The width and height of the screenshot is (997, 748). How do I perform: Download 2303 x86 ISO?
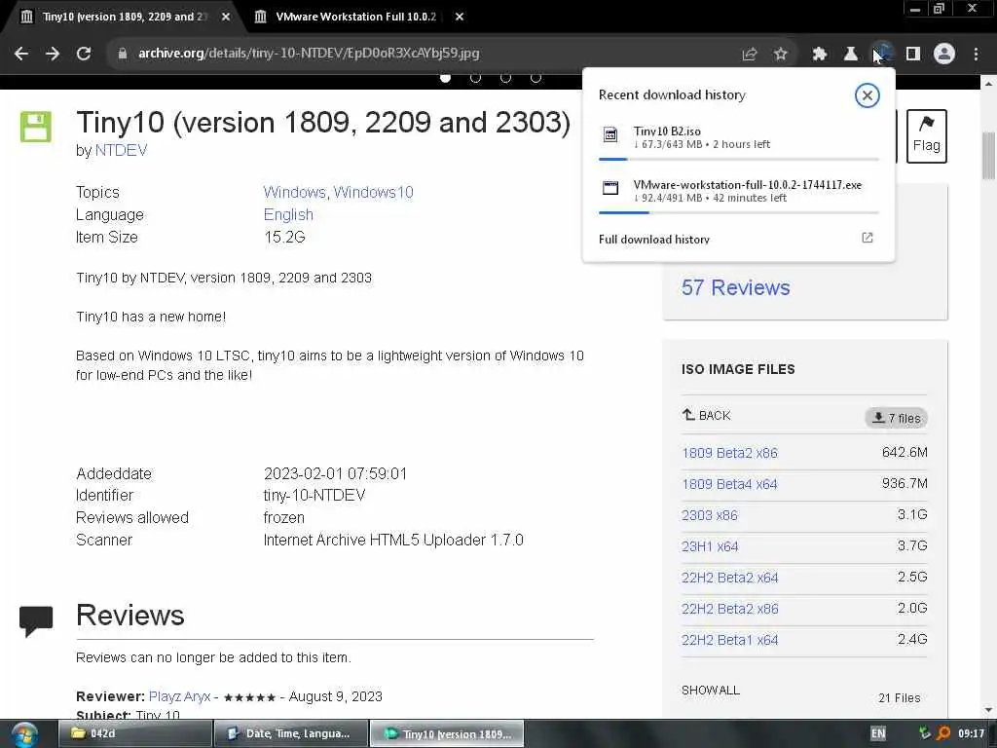(710, 515)
